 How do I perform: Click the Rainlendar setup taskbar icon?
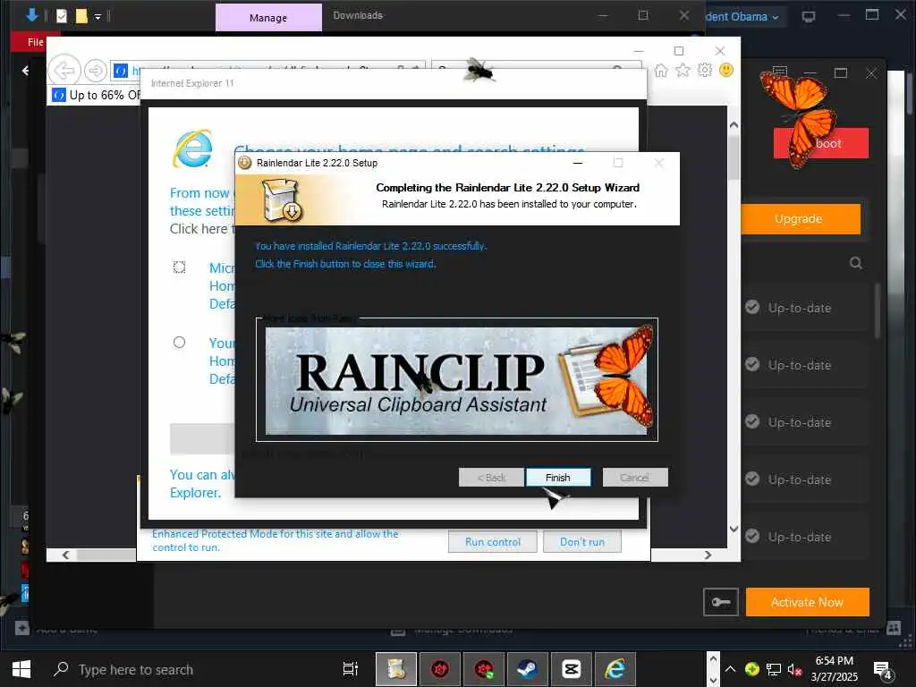click(x=396, y=669)
